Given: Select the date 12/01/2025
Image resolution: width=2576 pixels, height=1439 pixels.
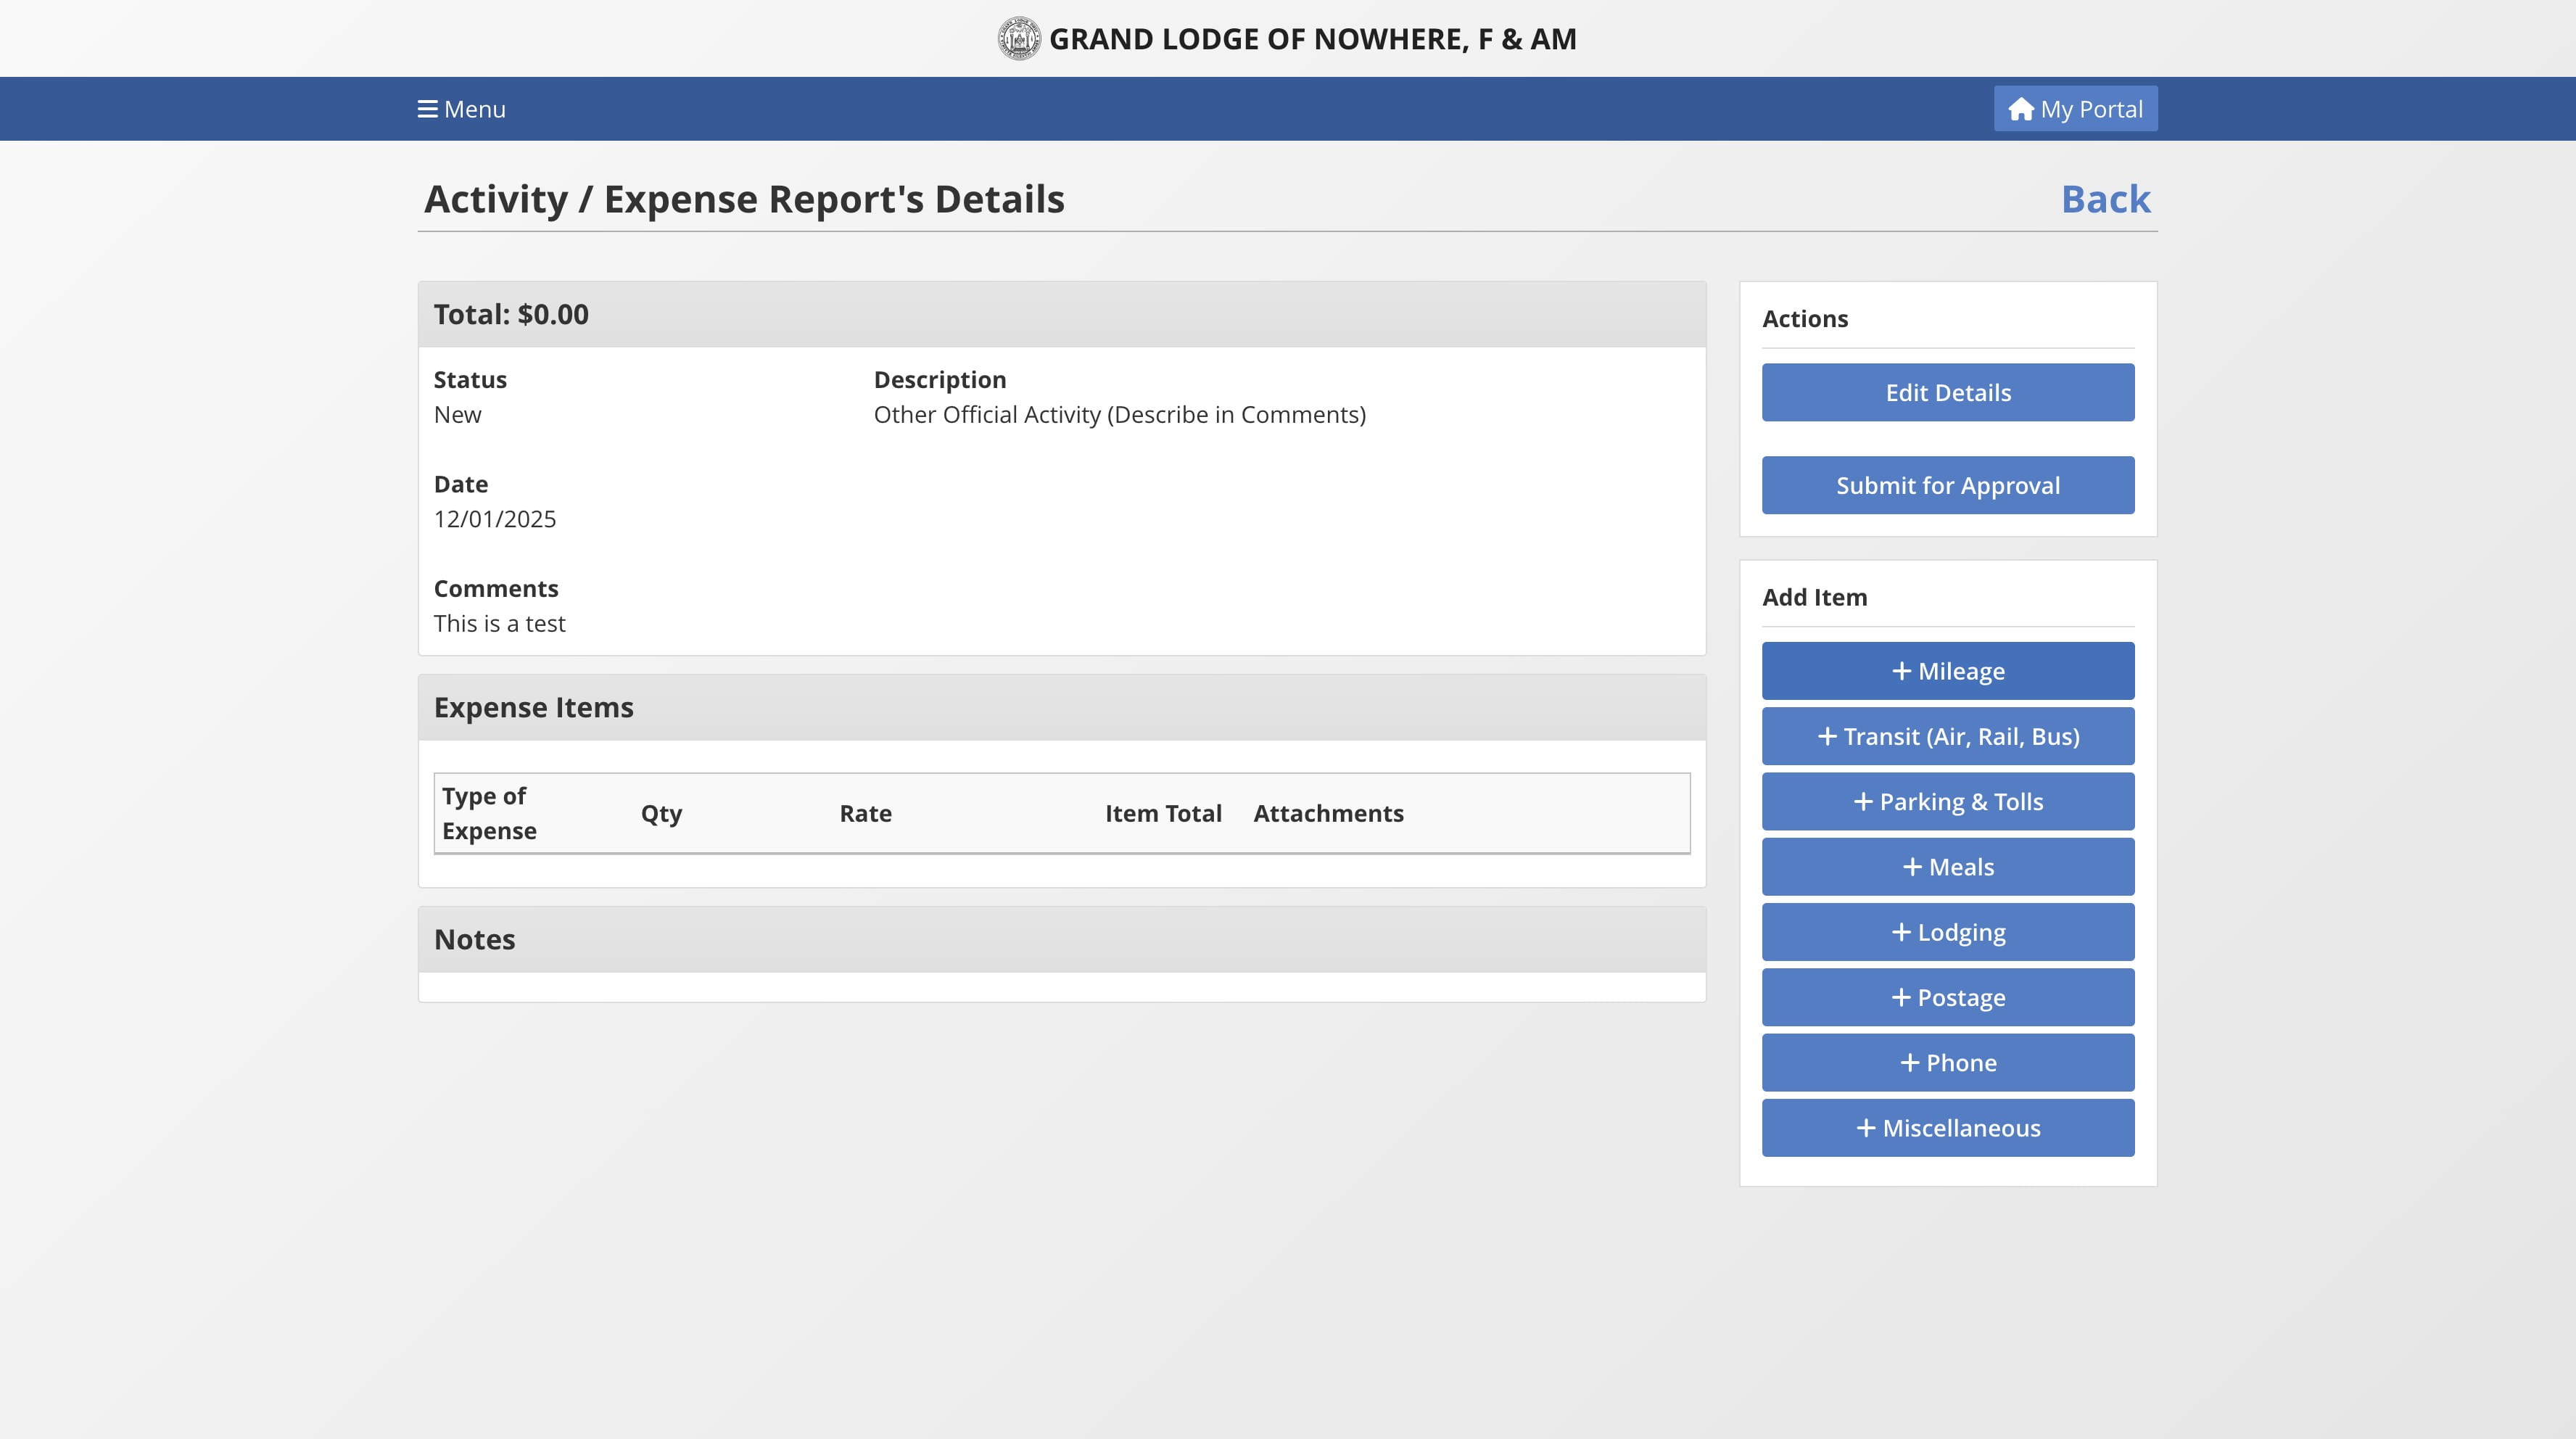Looking at the screenshot, I should tap(495, 519).
